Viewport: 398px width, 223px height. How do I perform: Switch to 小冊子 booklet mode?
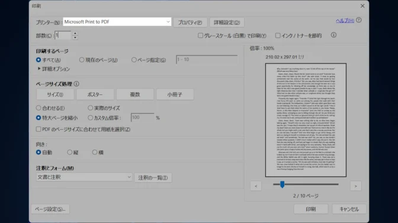point(175,94)
